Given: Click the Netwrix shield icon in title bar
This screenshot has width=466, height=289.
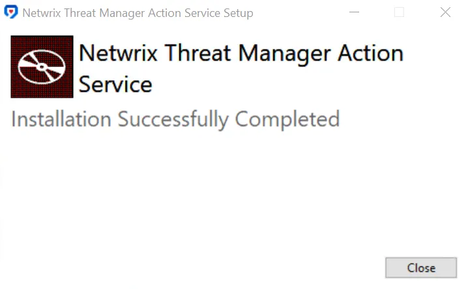Looking at the screenshot, I should tap(11, 12).
